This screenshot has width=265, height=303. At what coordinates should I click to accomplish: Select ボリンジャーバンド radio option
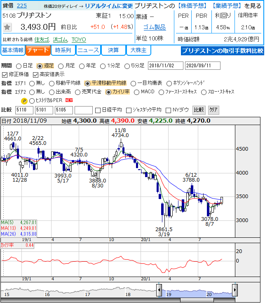[x=169, y=83]
